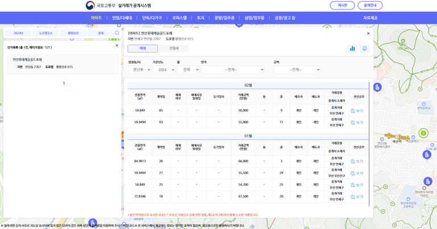Select the 아파트 menu tab

pyautogui.click(x=96, y=18)
